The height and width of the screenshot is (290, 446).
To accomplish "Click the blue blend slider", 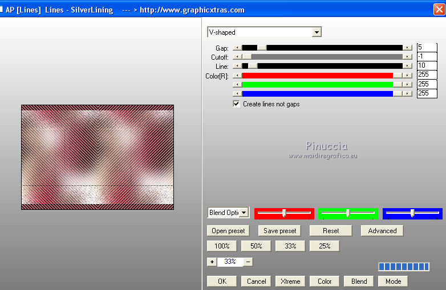I will [412, 213].
